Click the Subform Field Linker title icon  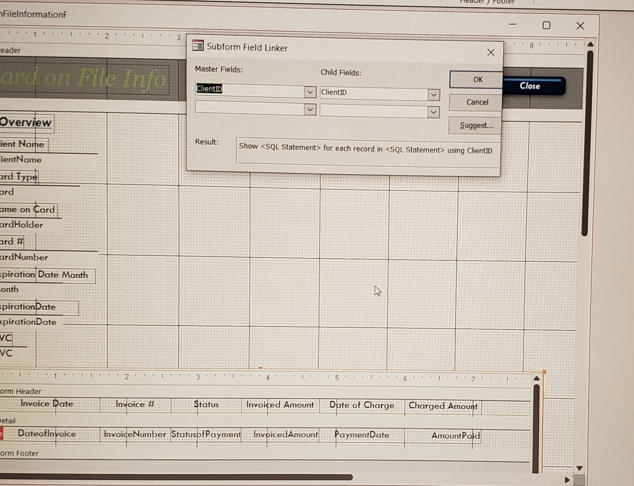click(x=198, y=45)
